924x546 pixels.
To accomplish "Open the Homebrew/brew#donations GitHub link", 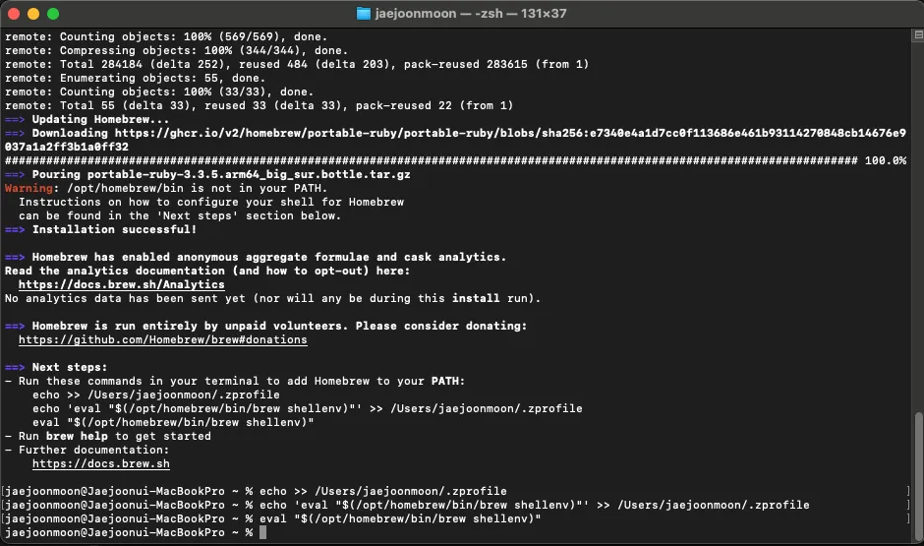I will coord(162,339).
